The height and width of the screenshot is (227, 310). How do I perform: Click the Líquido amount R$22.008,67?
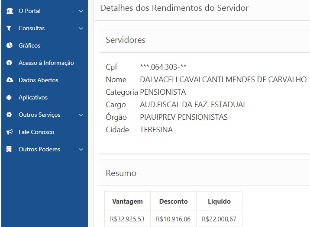[219, 219]
